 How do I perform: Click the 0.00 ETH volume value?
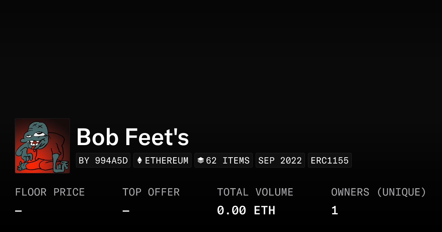(x=246, y=211)
